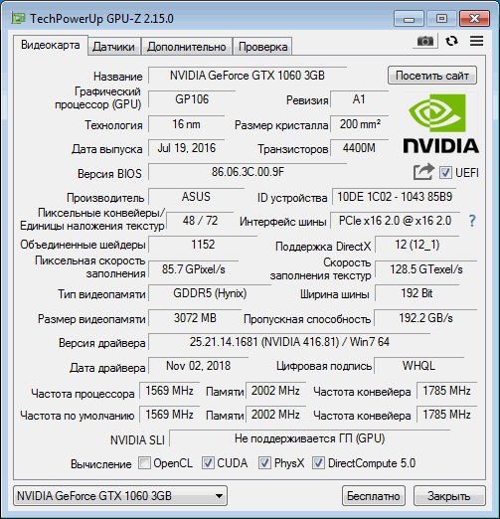Click the GP106 GPU field

[x=192, y=99]
